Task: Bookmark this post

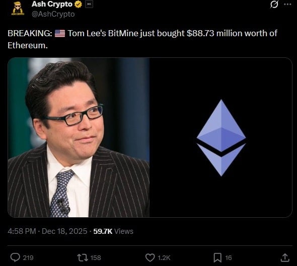Action: (x=217, y=257)
